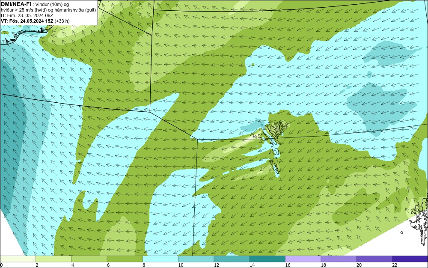Click the 6–8 m/s olive green legend swatch

pyautogui.click(x=125, y=259)
